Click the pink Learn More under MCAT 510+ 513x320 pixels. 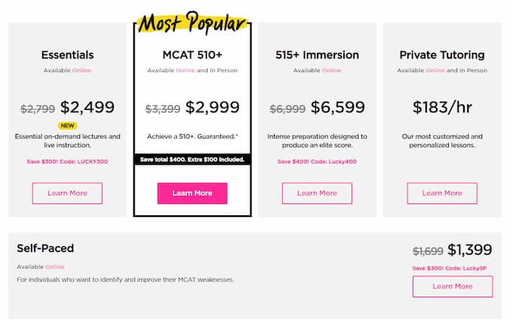[192, 194]
